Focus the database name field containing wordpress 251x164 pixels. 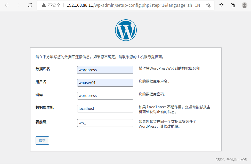coord(105,70)
